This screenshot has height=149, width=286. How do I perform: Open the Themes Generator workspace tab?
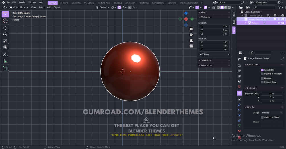coord(189,3)
